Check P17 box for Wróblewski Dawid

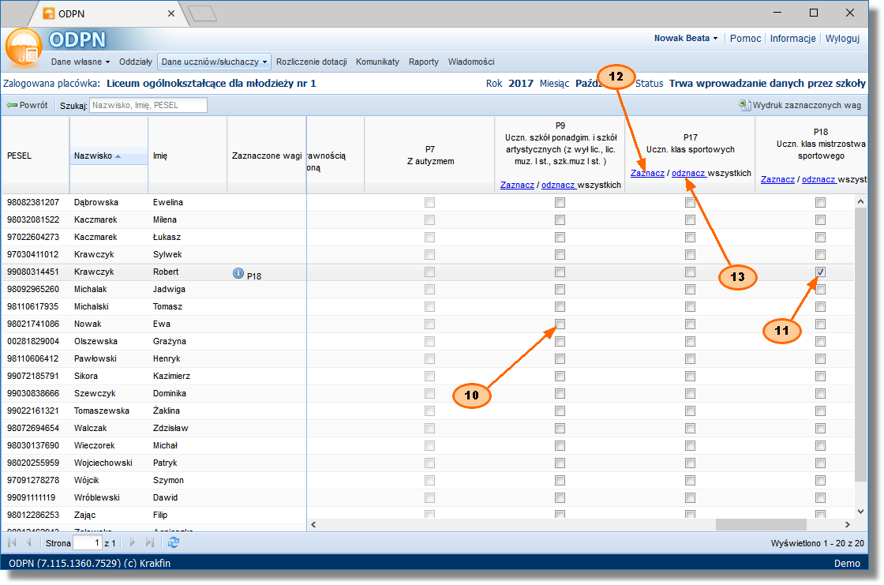(690, 497)
